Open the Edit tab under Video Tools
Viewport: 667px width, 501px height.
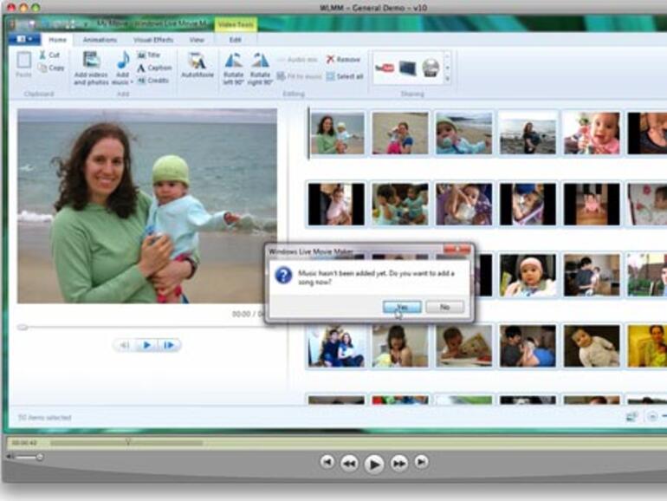236,40
